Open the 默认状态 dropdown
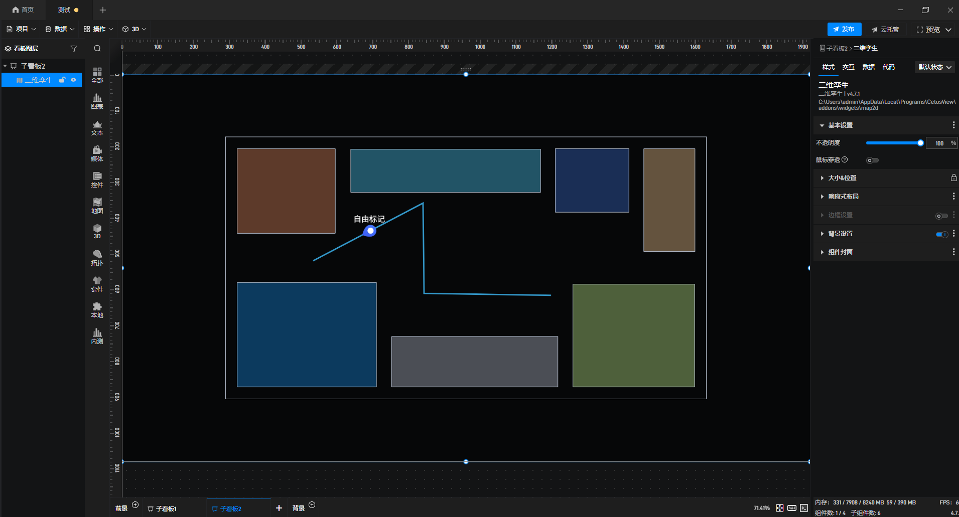The width and height of the screenshot is (959, 517). [x=934, y=67]
